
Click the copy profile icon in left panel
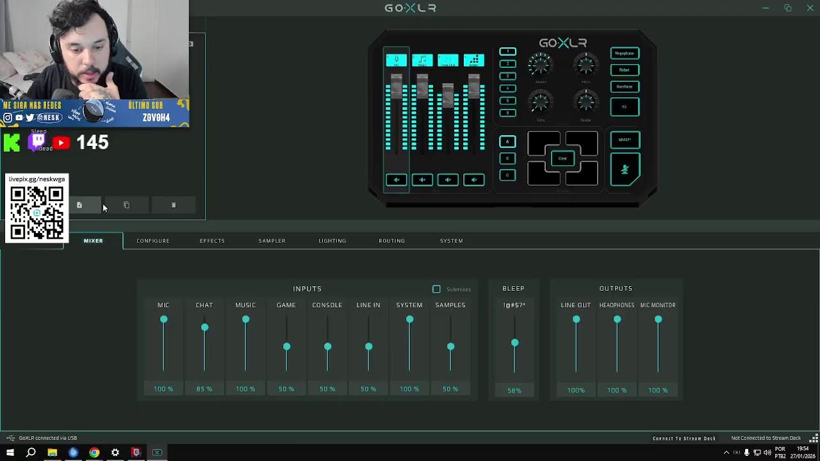pyautogui.click(x=126, y=205)
